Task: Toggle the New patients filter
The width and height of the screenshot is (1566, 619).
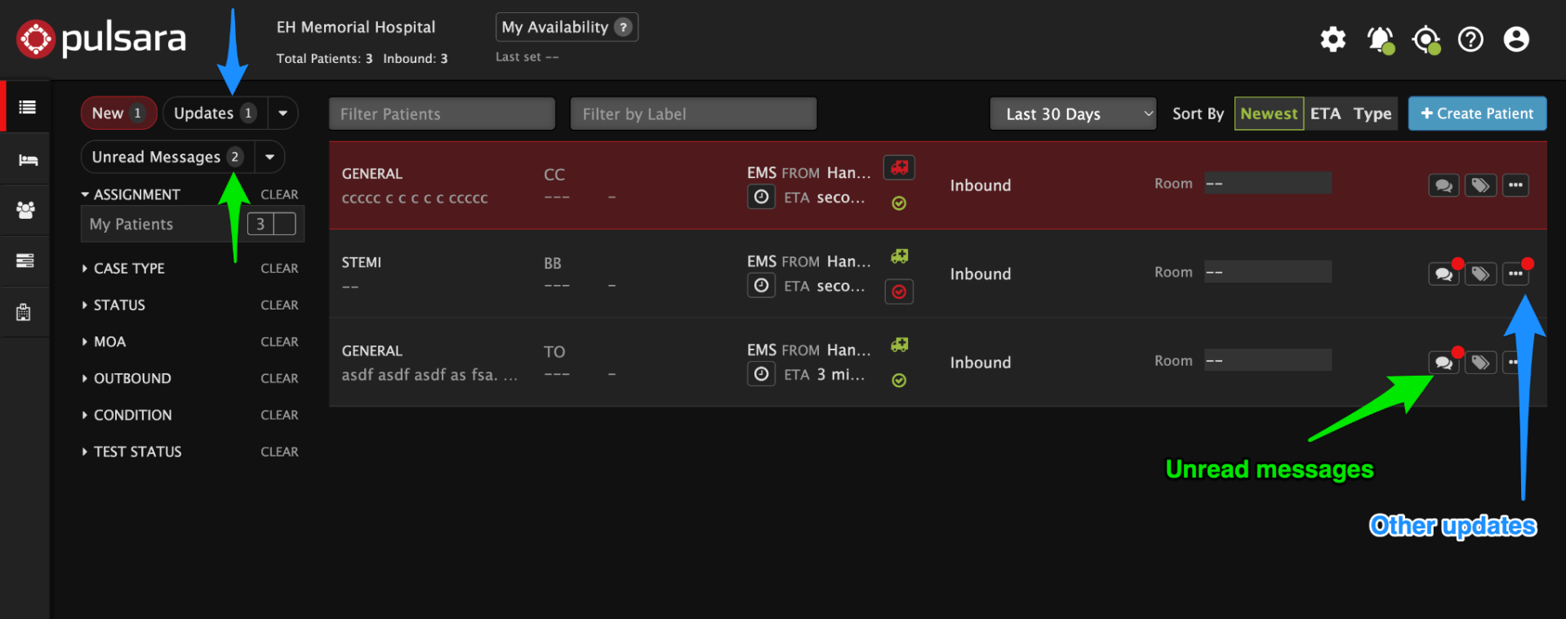Action: pyautogui.click(x=118, y=114)
